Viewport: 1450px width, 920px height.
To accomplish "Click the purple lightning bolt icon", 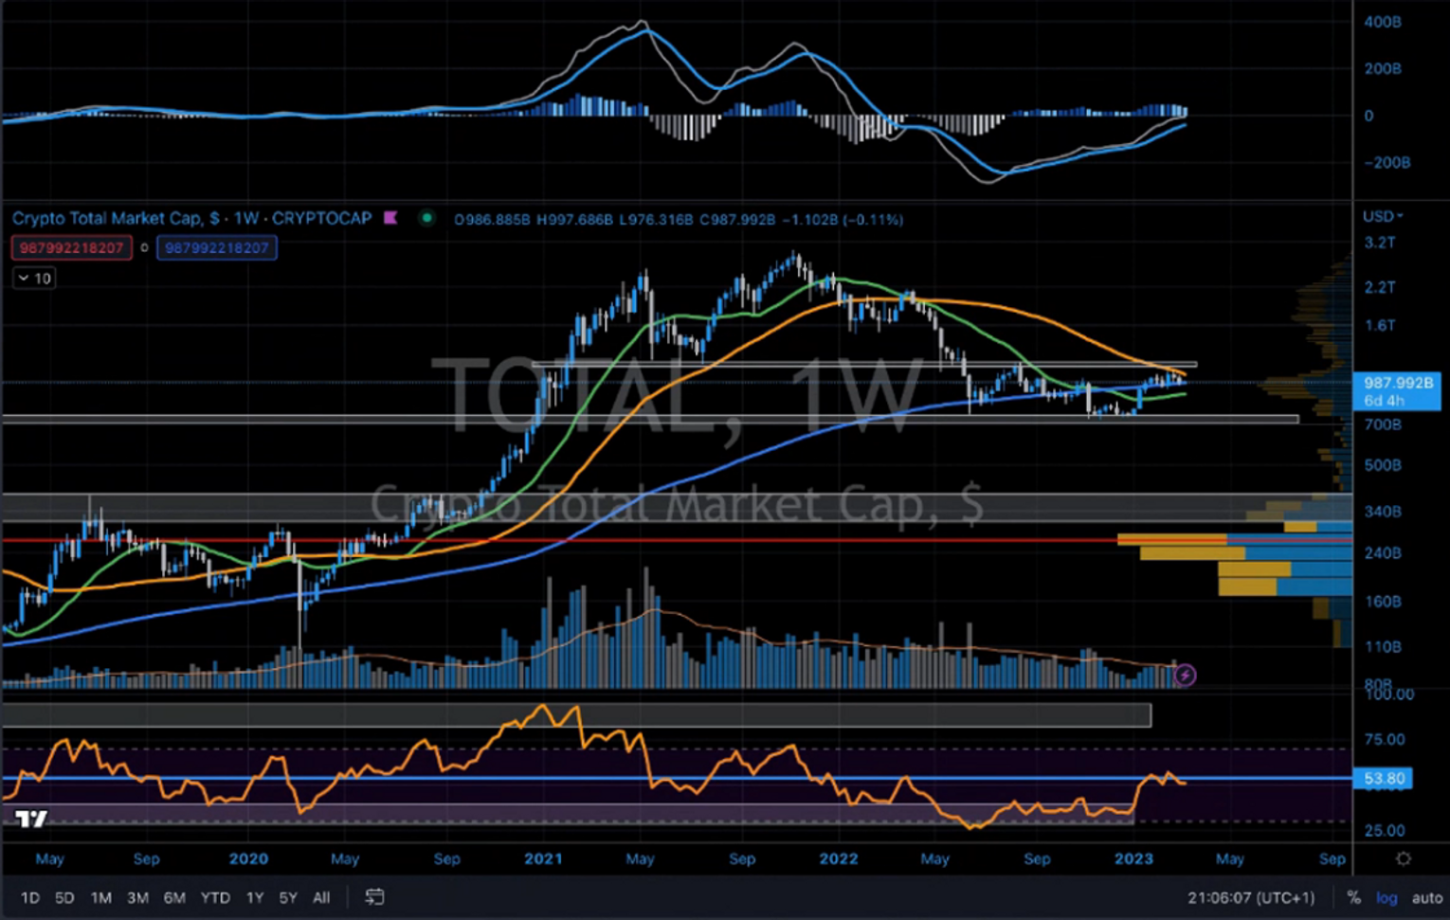I will pos(1185,676).
